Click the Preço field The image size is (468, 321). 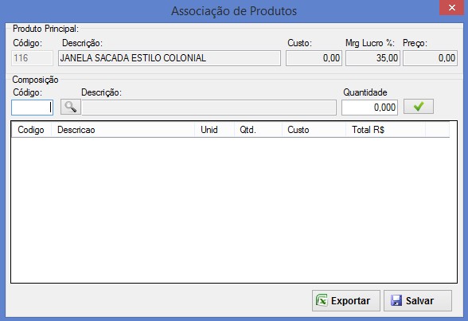pos(430,58)
